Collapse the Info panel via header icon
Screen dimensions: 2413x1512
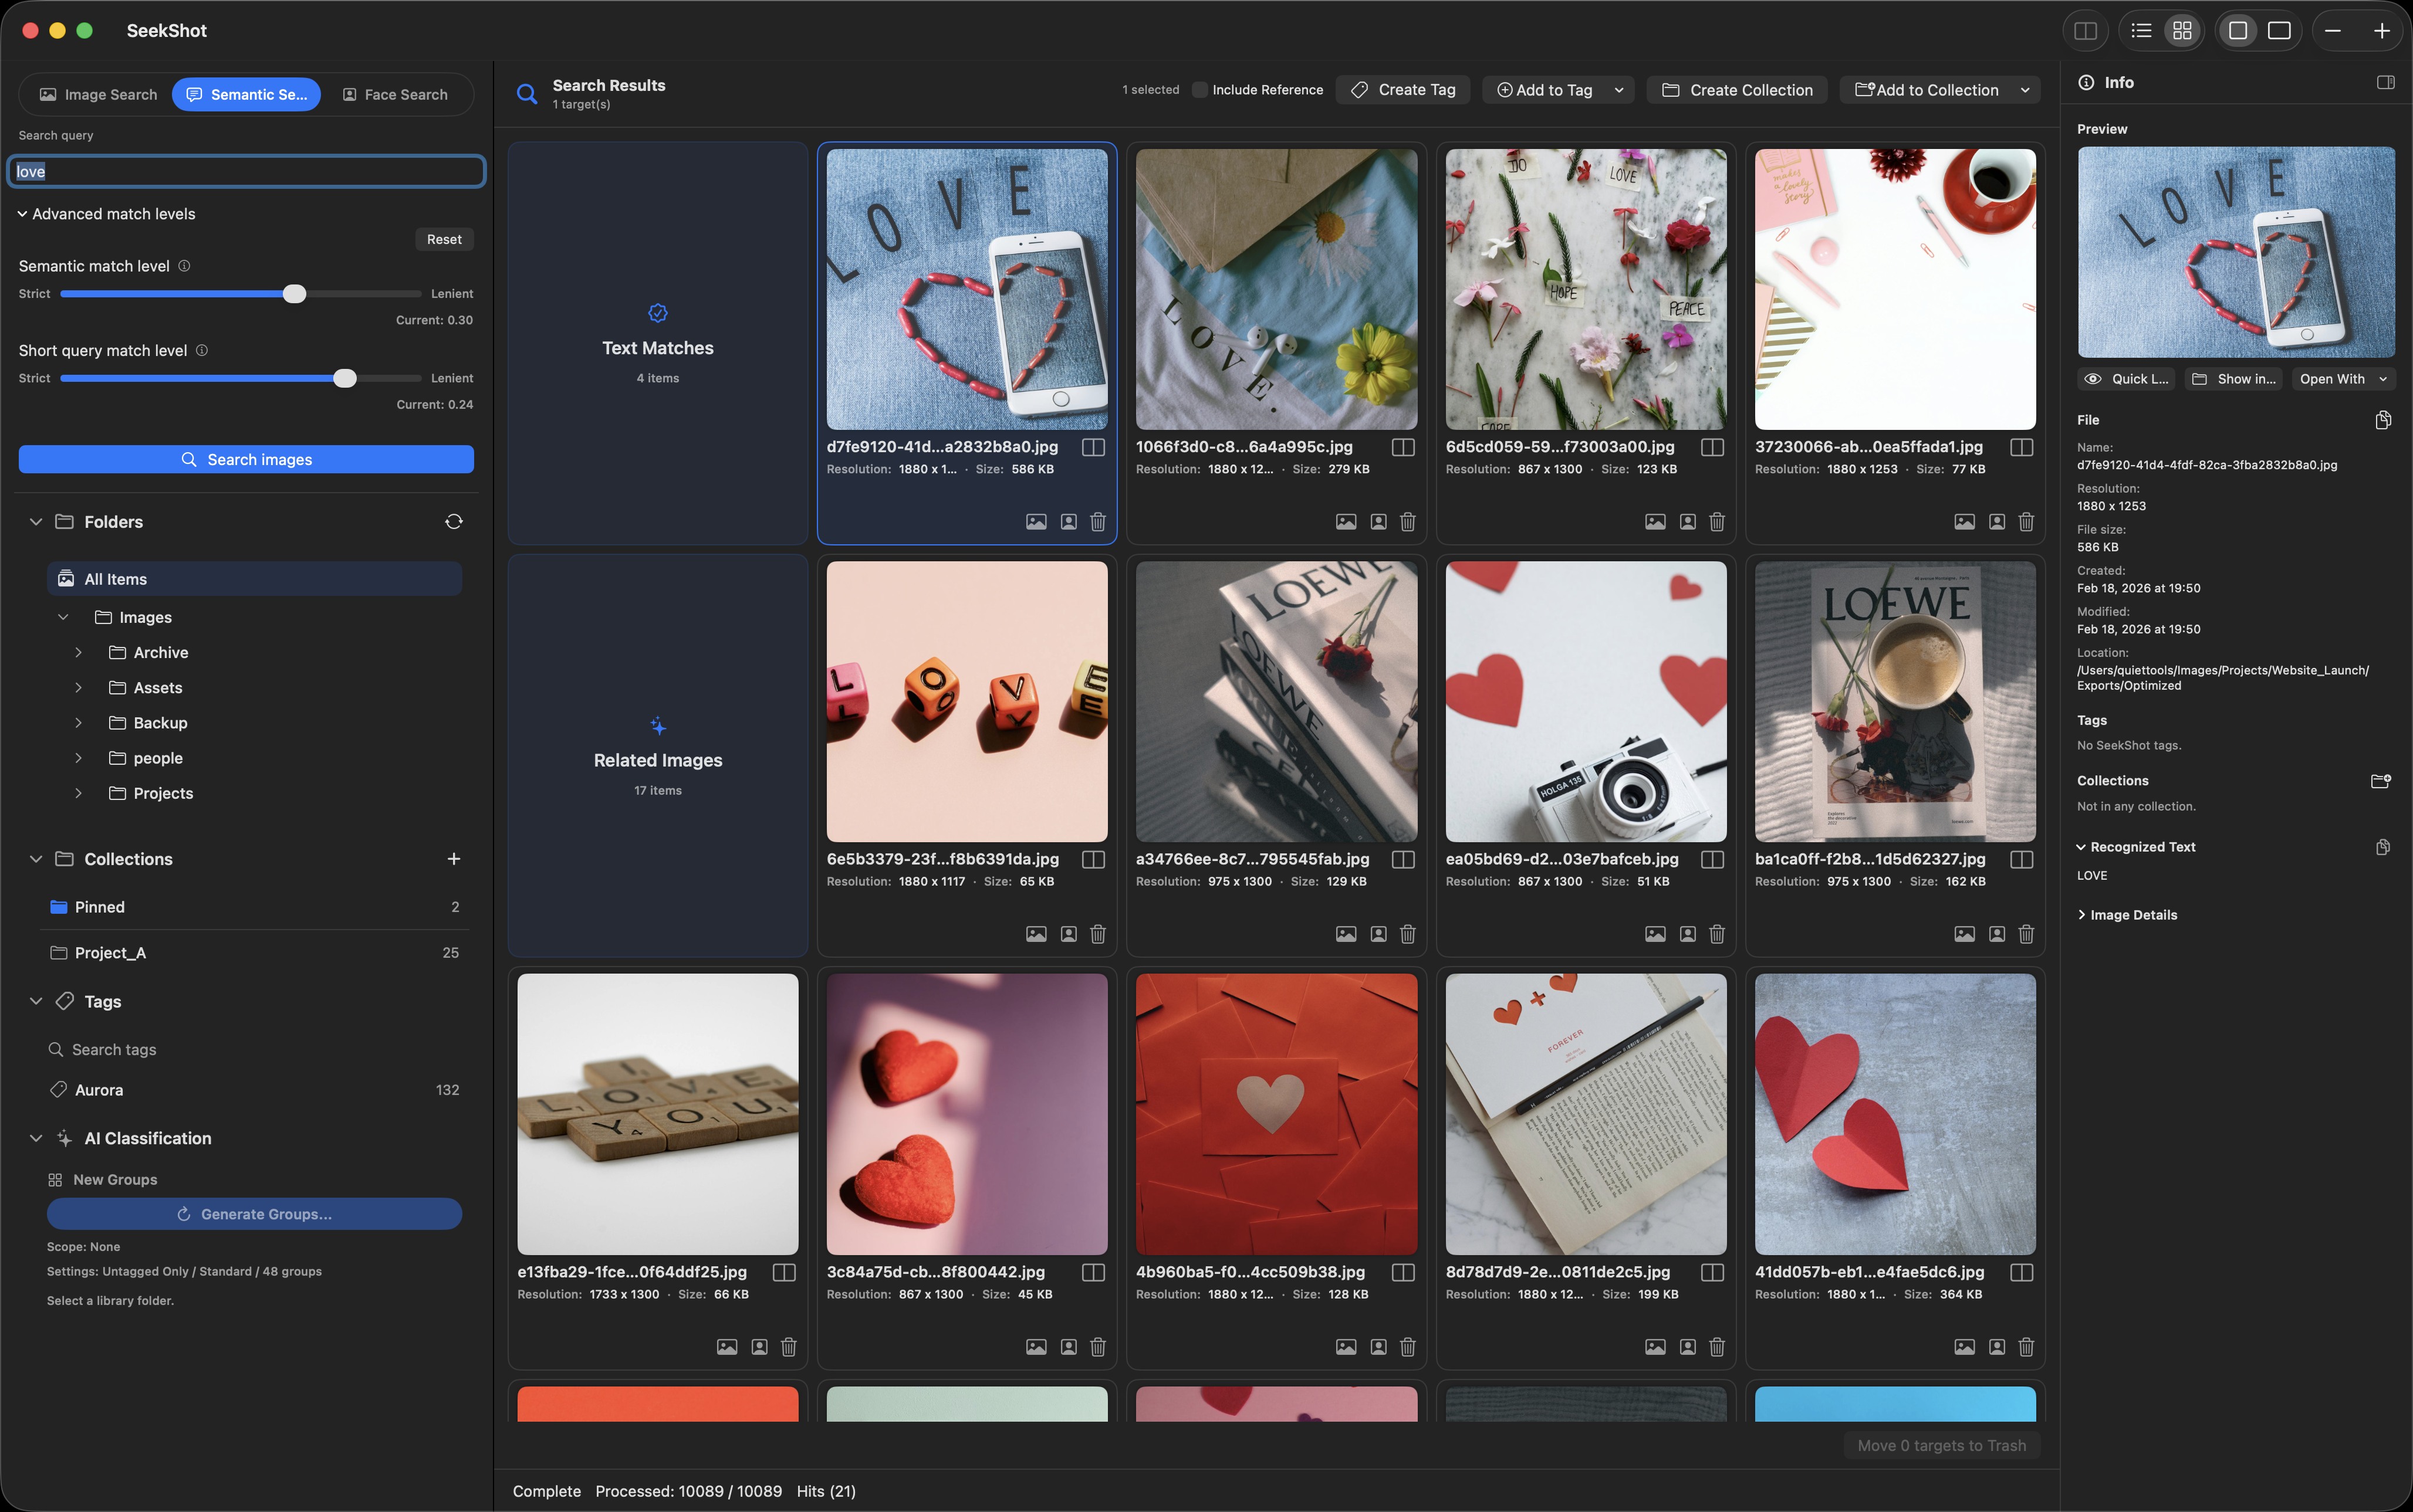pos(2385,83)
